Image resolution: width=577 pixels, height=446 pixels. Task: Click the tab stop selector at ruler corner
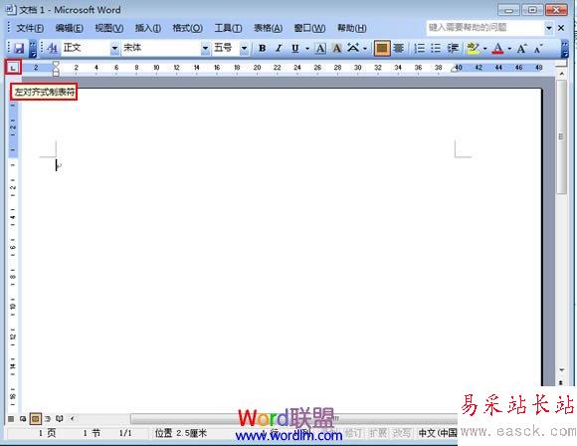click(x=13, y=68)
